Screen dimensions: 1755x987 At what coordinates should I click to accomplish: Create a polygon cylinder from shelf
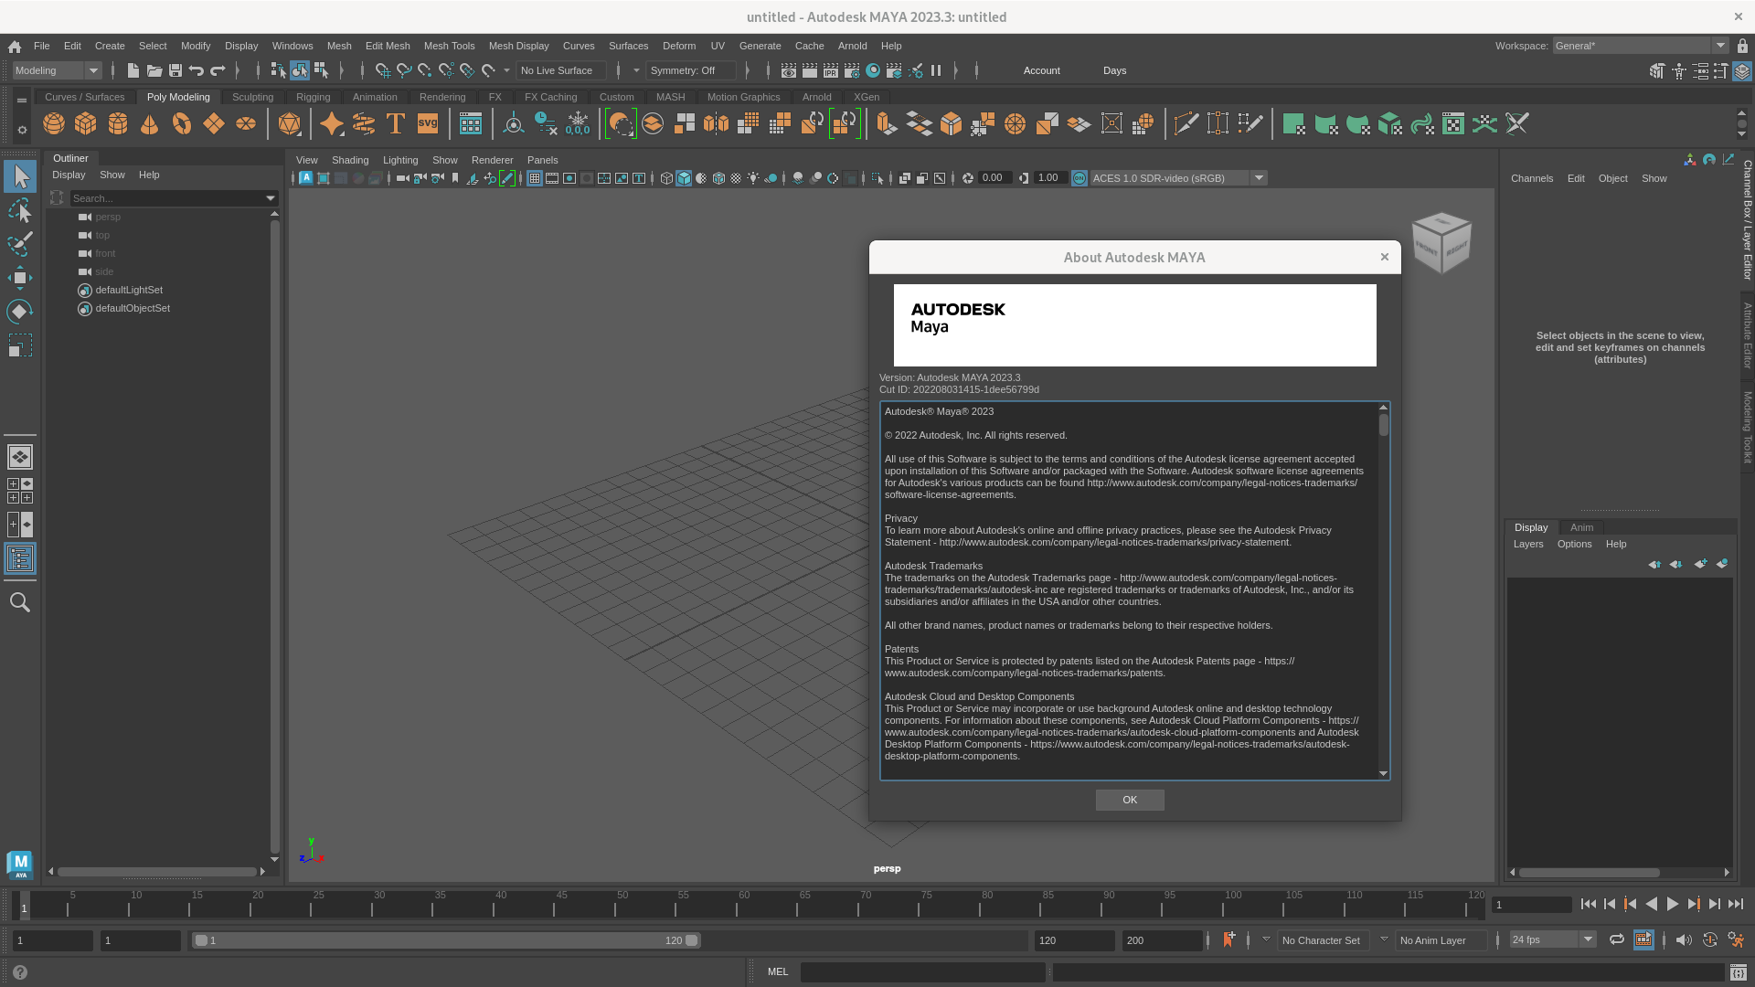[118, 123]
